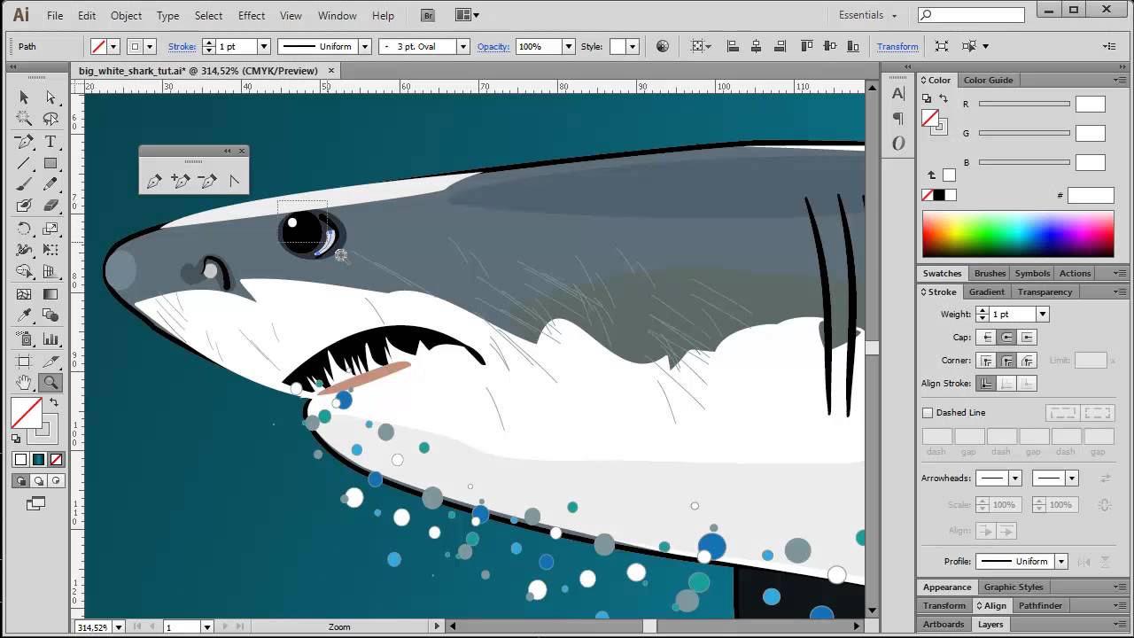The image size is (1134, 638).
Task: Click Convert Anchor Point tool in floating panel
Action: 234,181
